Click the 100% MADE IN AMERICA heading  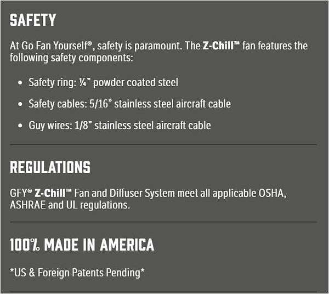pos(82,245)
